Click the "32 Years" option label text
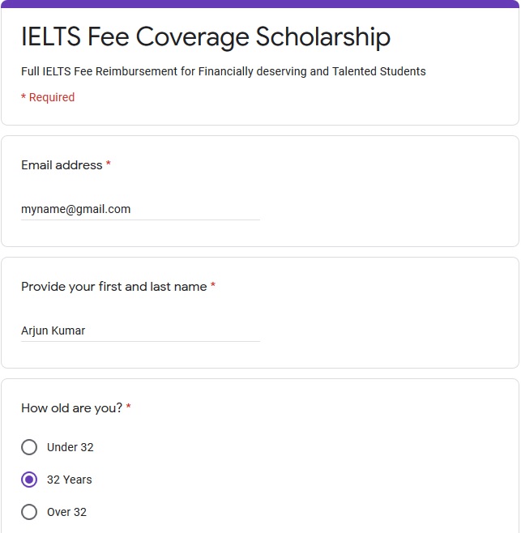This screenshot has width=521, height=533. coord(70,480)
